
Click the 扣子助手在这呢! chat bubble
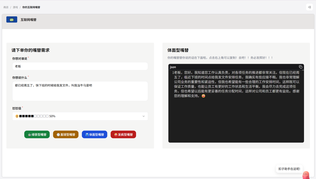(x=289, y=169)
